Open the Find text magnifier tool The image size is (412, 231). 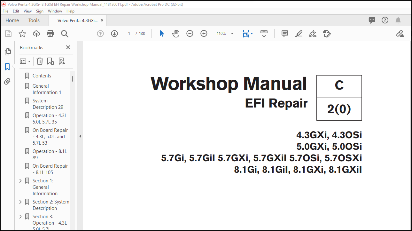[65, 34]
